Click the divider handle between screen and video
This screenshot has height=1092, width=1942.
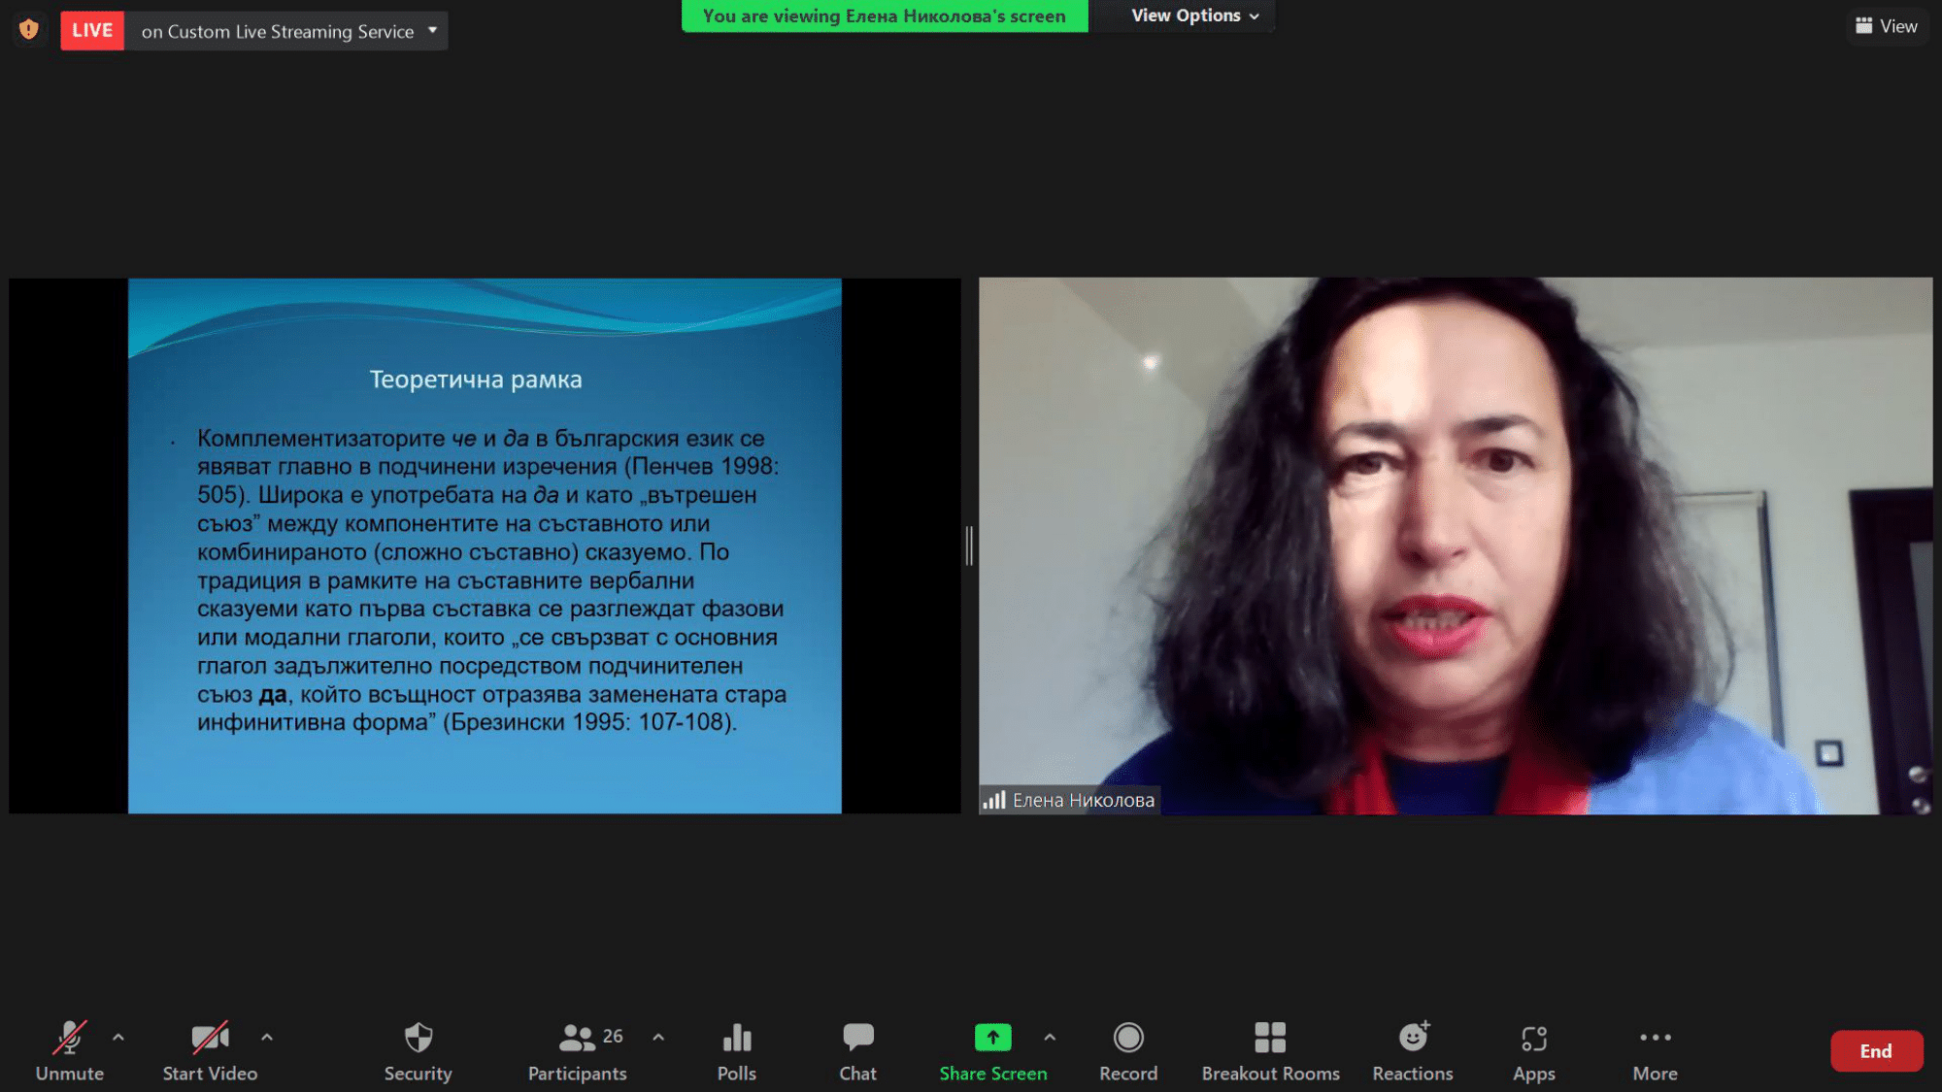coord(969,546)
